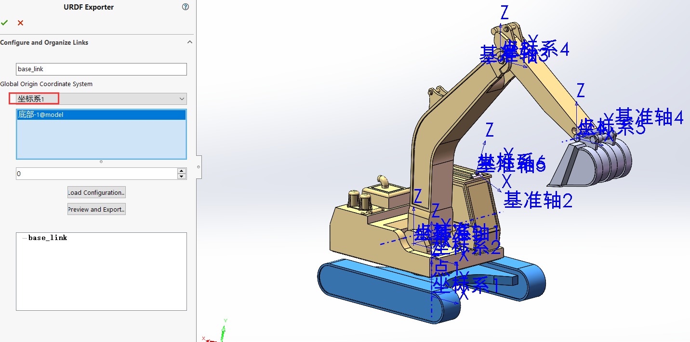Select 底部-1@model component in list

coord(101,115)
